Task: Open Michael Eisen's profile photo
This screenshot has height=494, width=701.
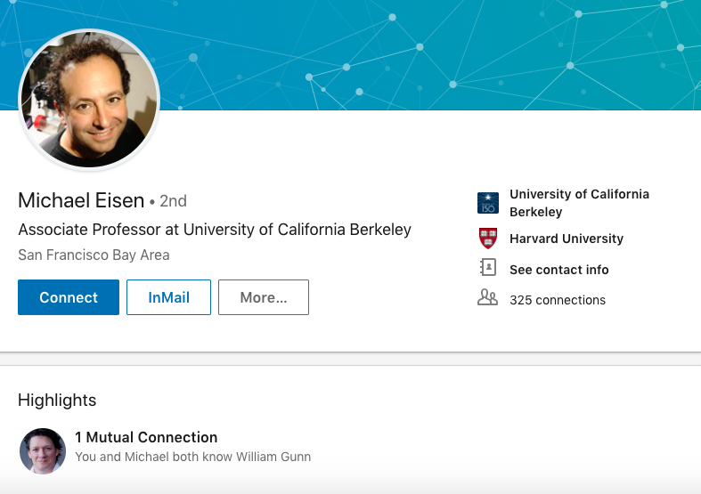Action: point(89,99)
